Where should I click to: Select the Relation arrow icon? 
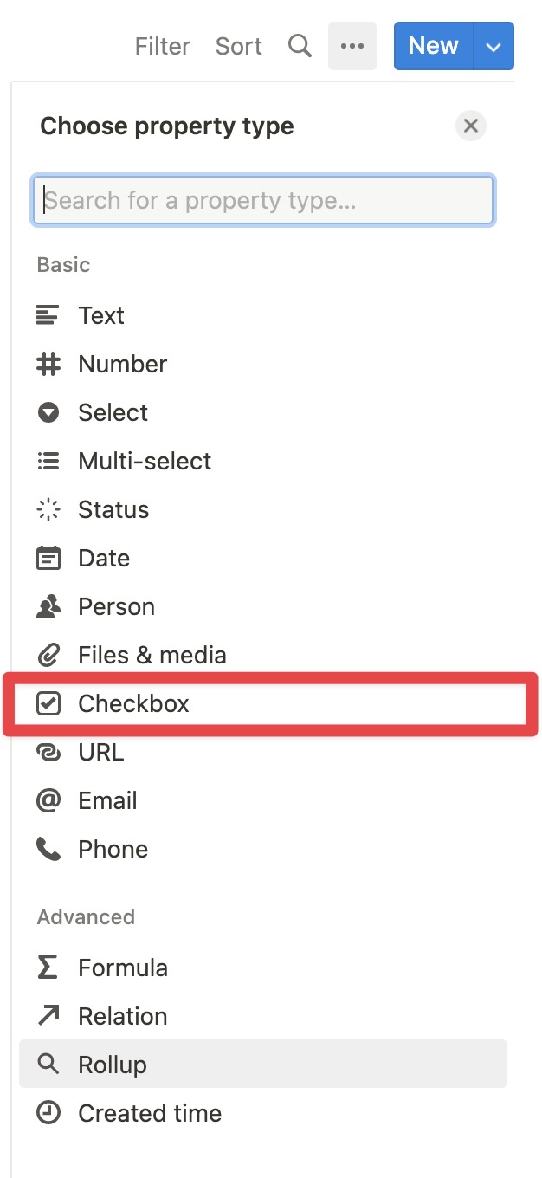pos(48,1016)
